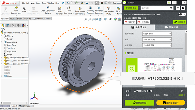Click the tree filter funnel icon
This screenshot has width=195, height=110.
pos(2,29)
